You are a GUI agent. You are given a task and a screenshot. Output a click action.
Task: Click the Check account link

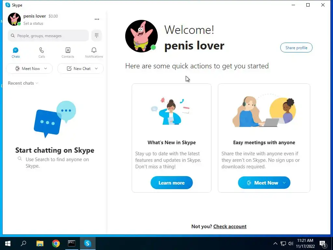(x=230, y=227)
